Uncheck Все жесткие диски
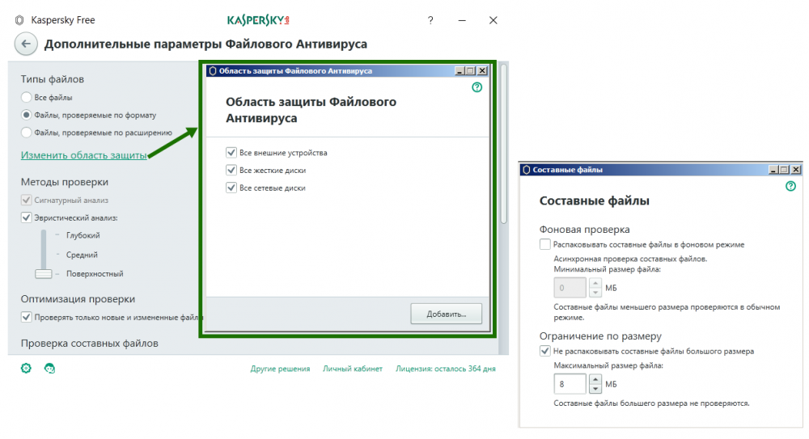 click(x=231, y=170)
